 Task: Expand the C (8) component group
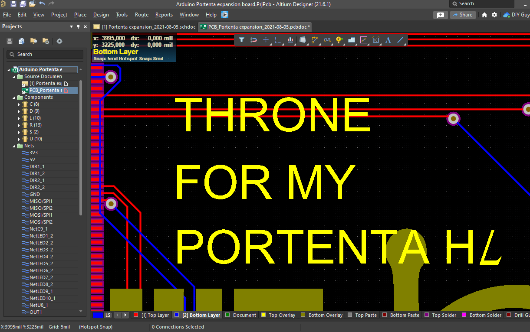[19, 104]
